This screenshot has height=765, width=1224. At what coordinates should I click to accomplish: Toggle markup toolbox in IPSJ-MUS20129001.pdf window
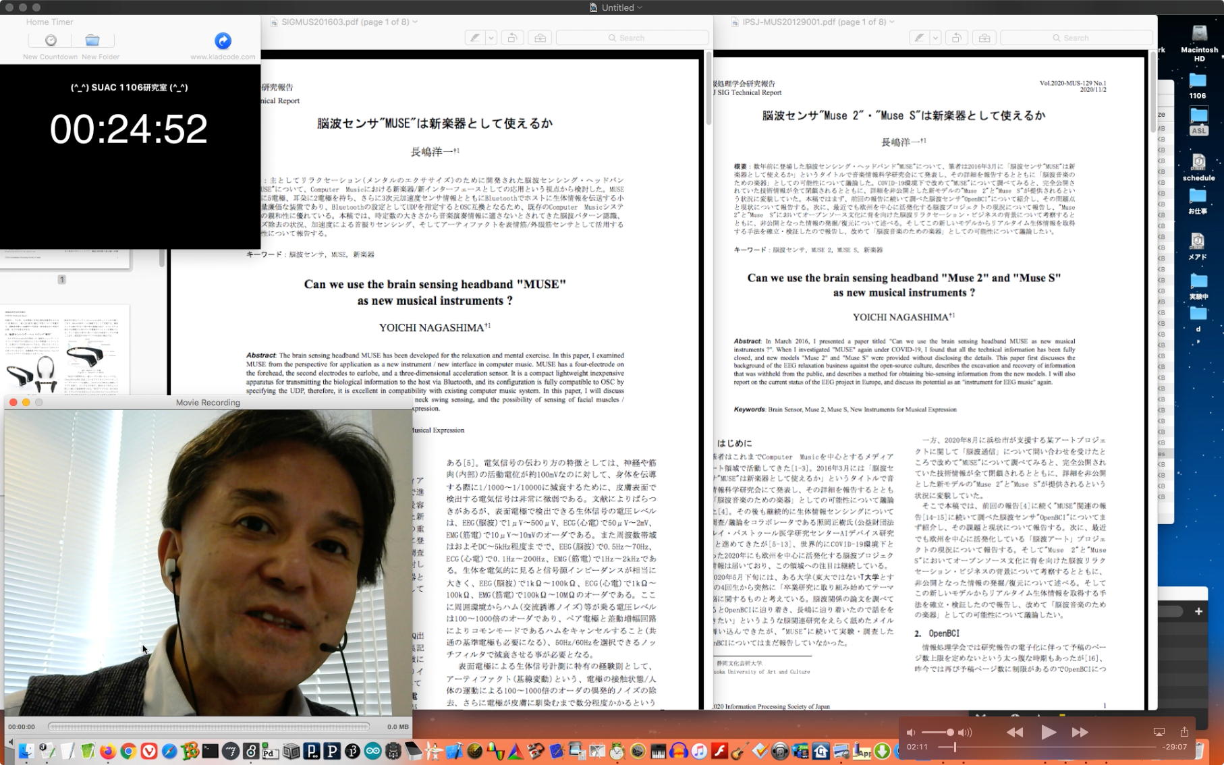(x=984, y=38)
